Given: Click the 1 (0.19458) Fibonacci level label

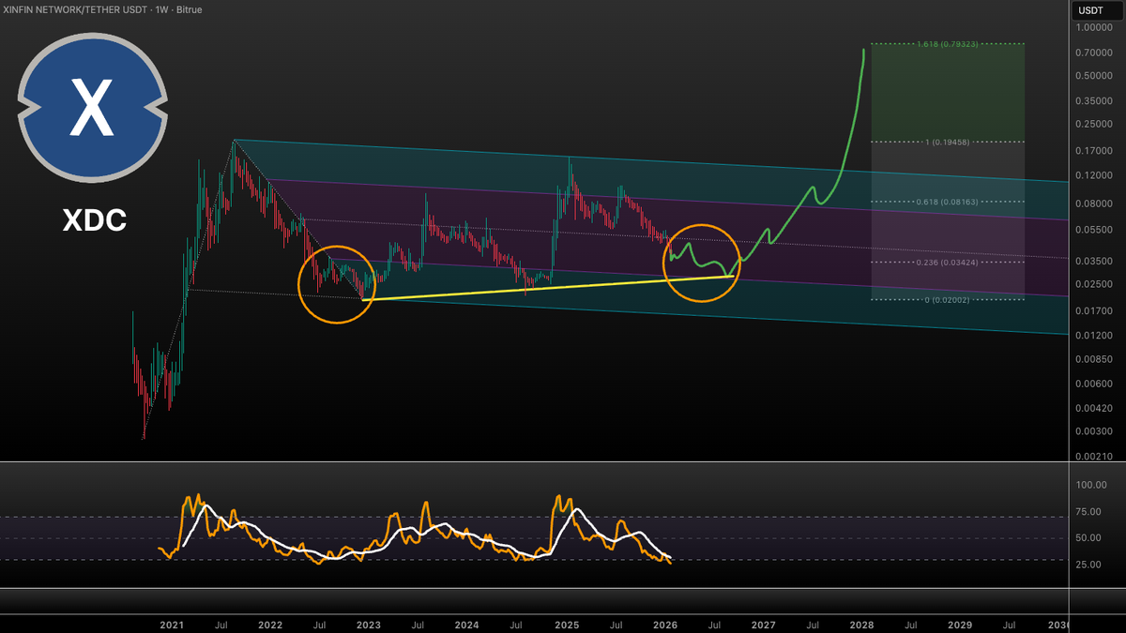Looking at the screenshot, I should (949, 142).
